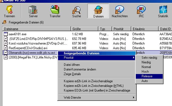Screen dimensions: 172x106
Task: Click the Freigegebende Dateien header icon
Action: click(x=4, y=22)
